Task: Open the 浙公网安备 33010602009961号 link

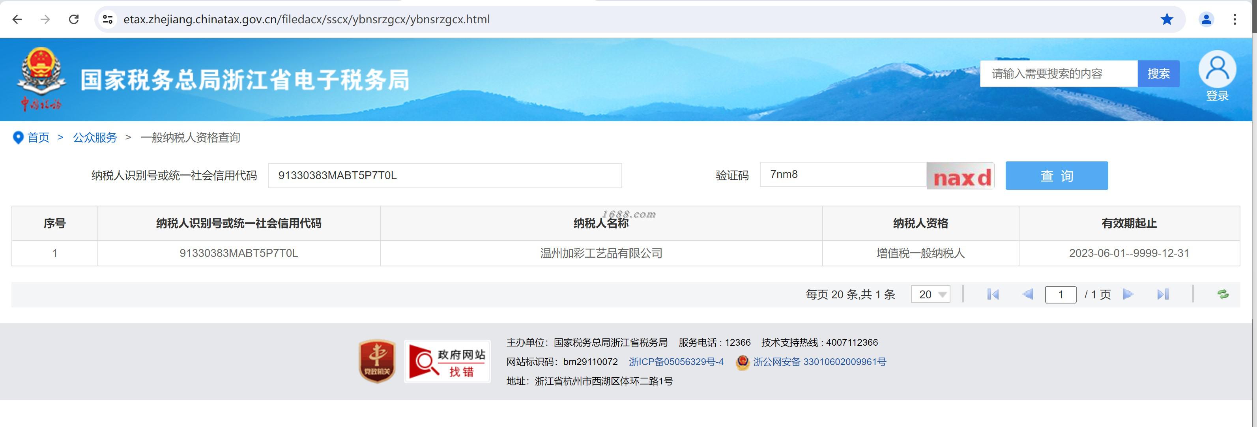Action: [x=819, y=362]
